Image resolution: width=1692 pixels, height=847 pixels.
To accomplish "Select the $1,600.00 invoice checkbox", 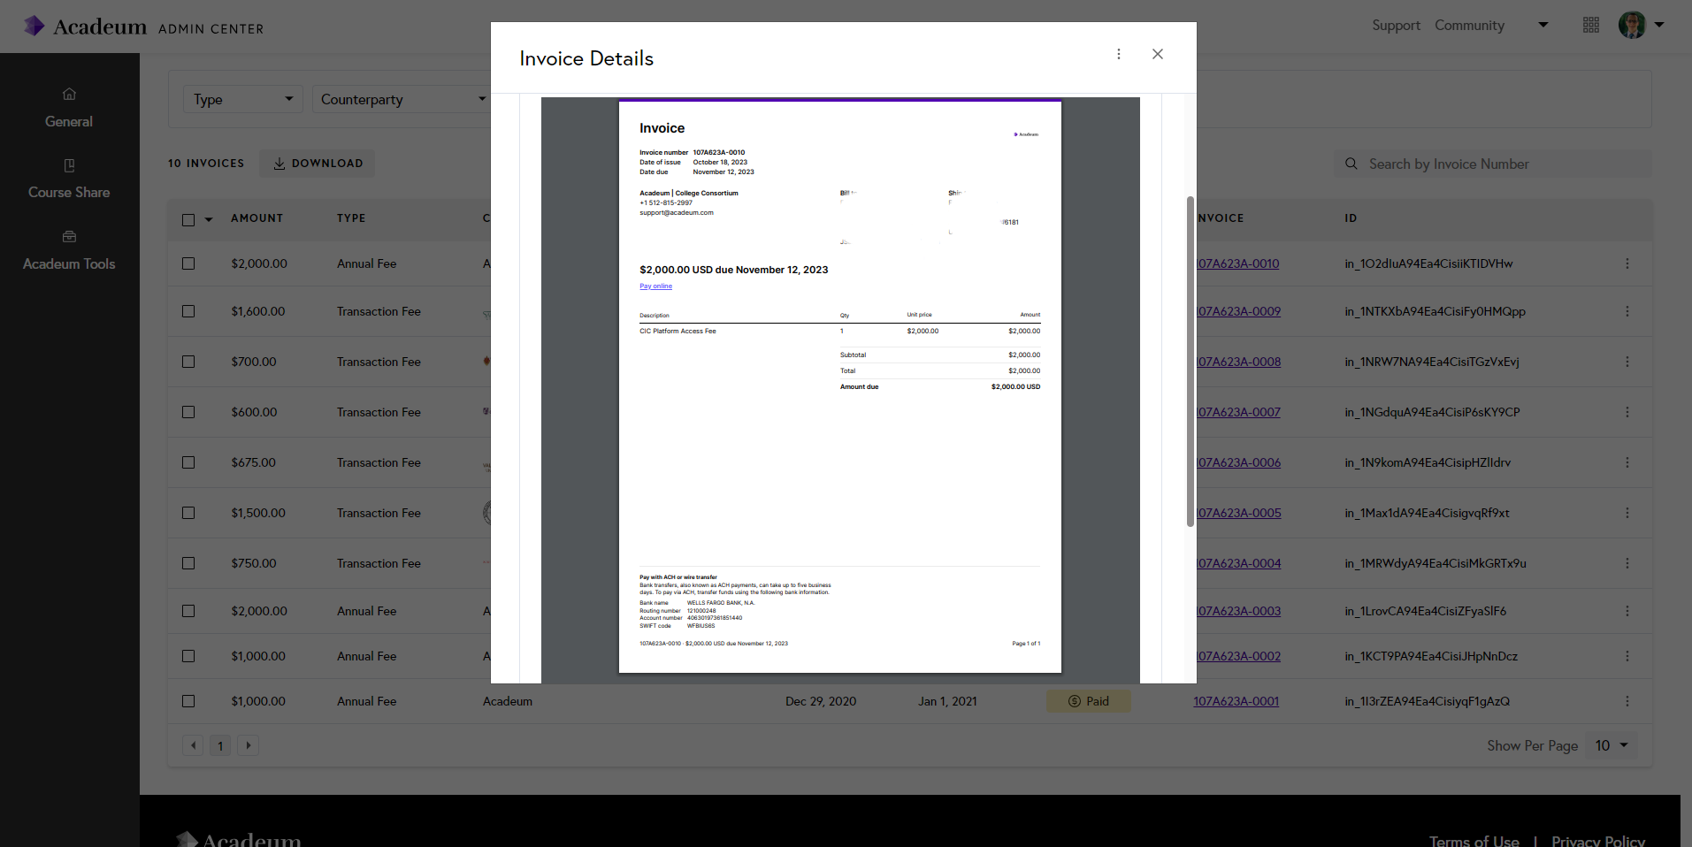I will coord(188,311).
